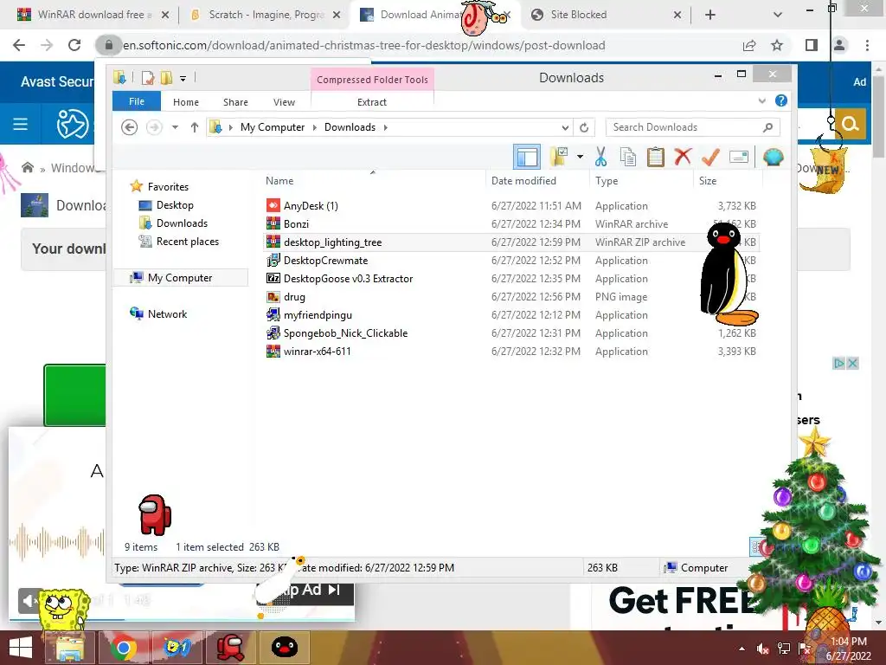The height and width of the screenshot is (665, 886).
Task: Sort by Date modified column header
Action: 523,181
